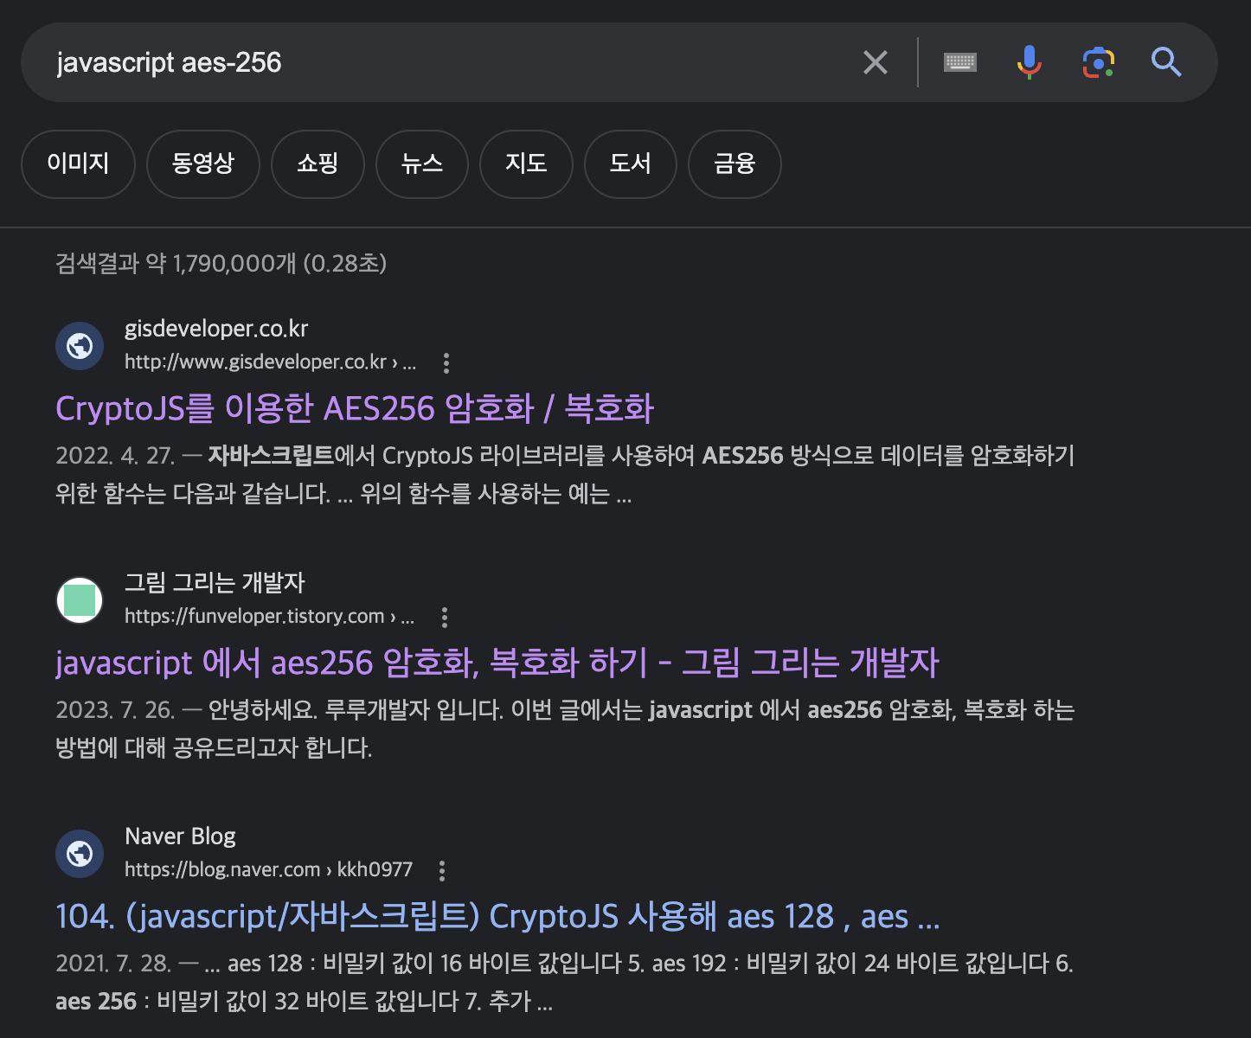Clear the search query with the X icon
Screen dimensions: 1251x1038
tap(876, 62)
